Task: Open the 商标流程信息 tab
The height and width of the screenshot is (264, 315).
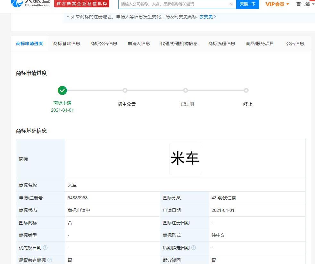Action: (x=222, y=44)
